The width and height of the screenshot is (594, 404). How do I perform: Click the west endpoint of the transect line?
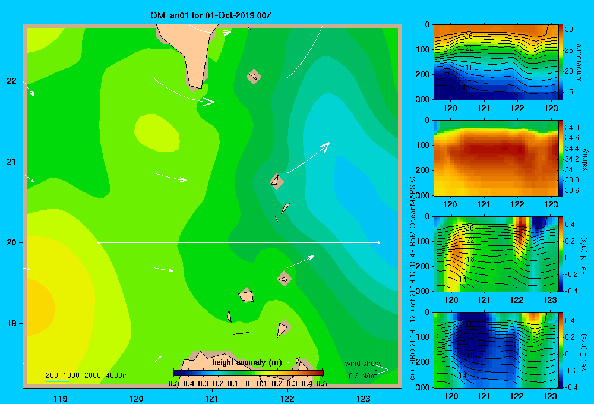tap(99, 242)
